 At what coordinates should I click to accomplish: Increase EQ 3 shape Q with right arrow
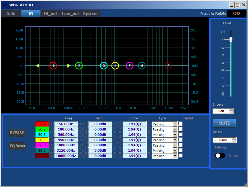[149, 134]
